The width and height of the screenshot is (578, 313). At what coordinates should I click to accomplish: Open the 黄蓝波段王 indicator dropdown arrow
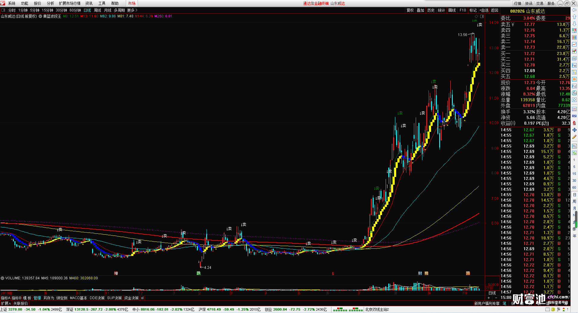(x=40, y=16)
